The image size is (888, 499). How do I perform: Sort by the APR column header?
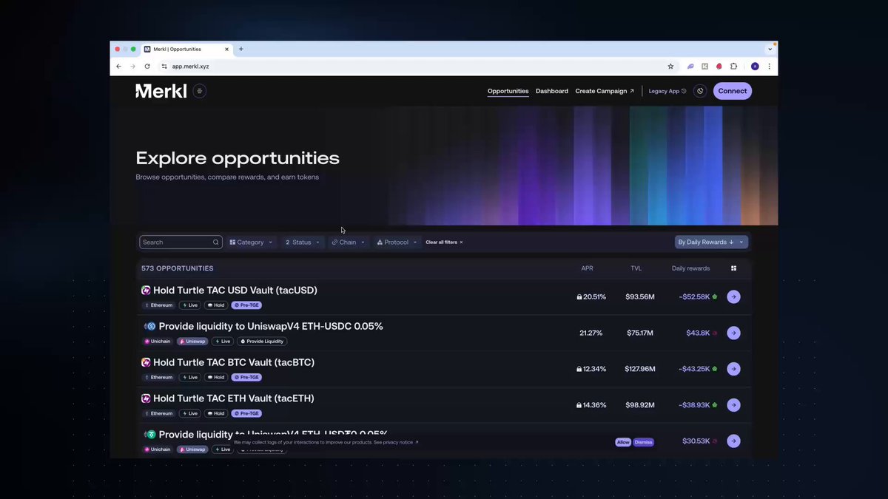click(587, 268)
